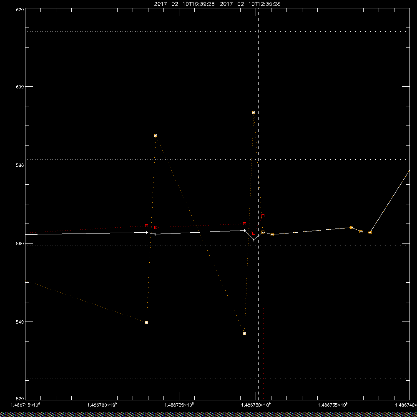
Task: Select the y-axis label 520
Action: 20,399
